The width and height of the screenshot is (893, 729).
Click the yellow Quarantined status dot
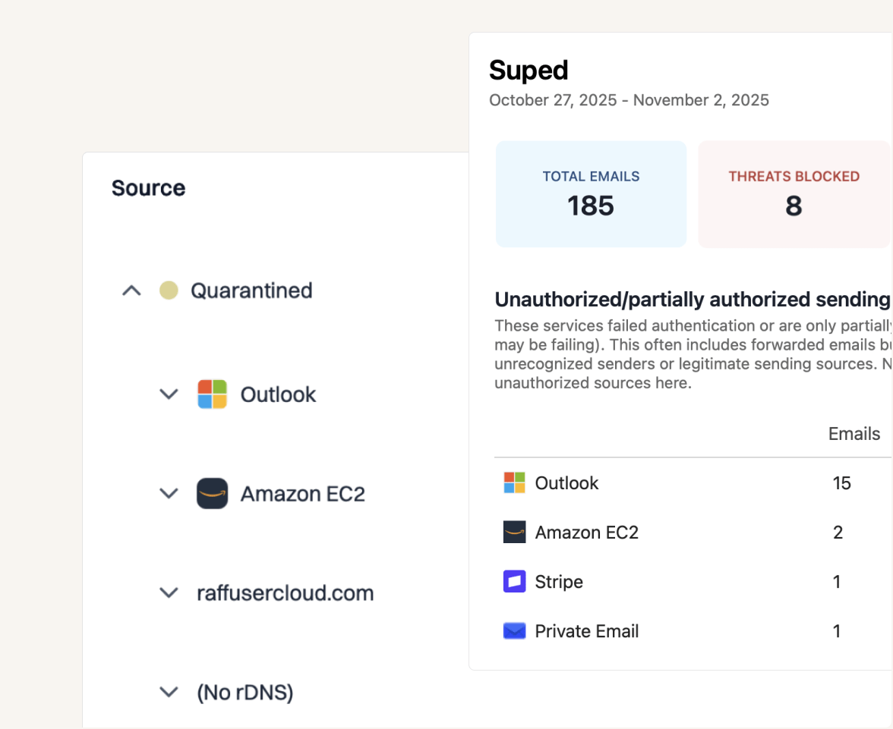[169, 291]
